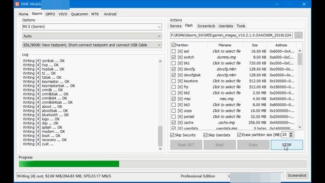The height and width of the screenshot is (183, 325).
Task: Check the frp partition checkbox
Action: pos(174,87)
